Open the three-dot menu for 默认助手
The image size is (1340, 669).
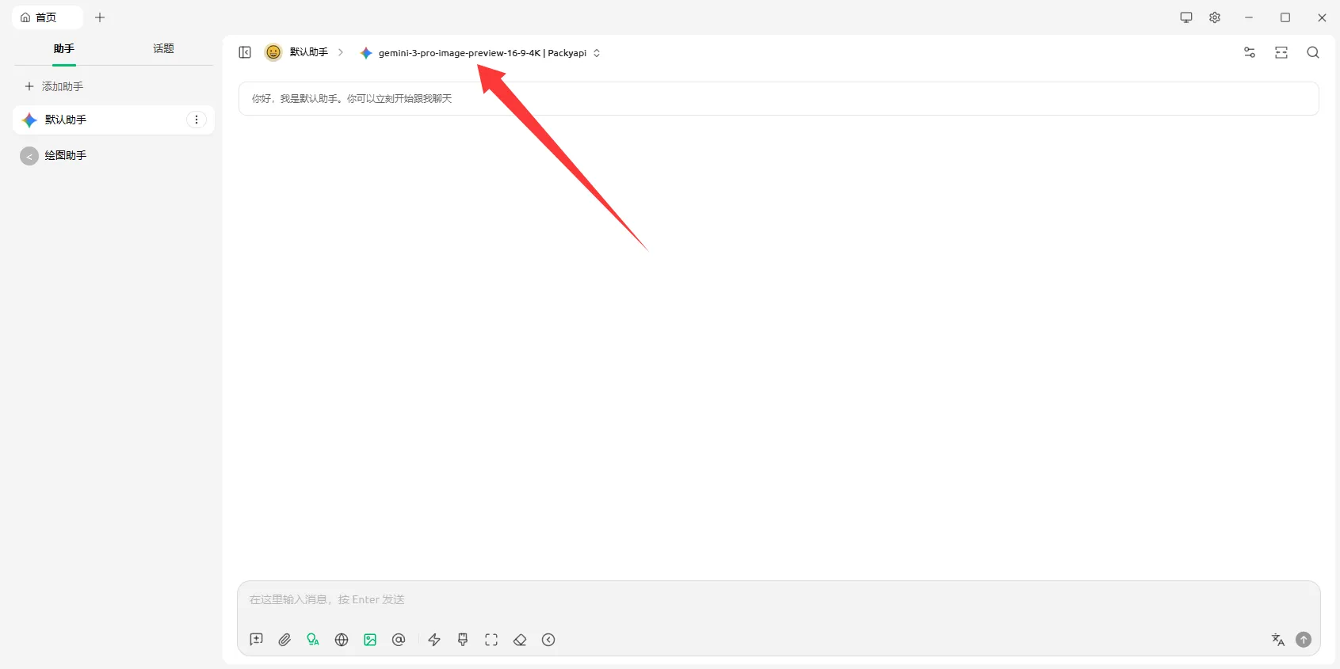(197, 120)
